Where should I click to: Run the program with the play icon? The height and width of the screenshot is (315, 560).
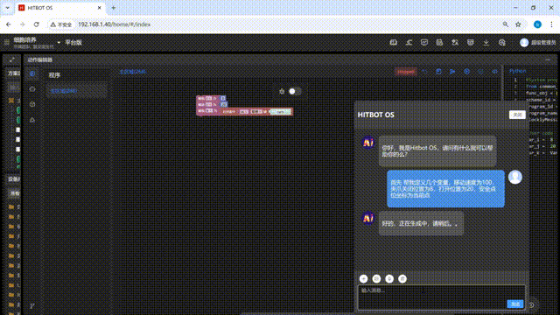[x=452, y=72]
